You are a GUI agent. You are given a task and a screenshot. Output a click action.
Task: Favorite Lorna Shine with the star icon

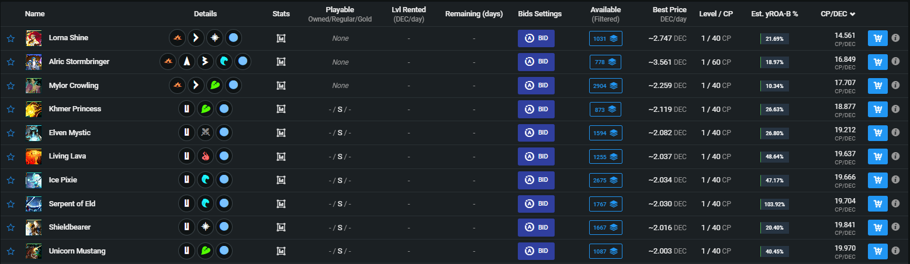pos(11,38)
